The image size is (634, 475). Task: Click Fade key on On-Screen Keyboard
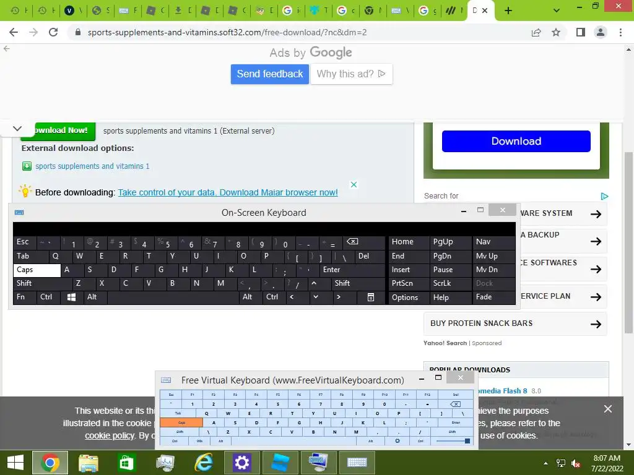tap(493, 297)
